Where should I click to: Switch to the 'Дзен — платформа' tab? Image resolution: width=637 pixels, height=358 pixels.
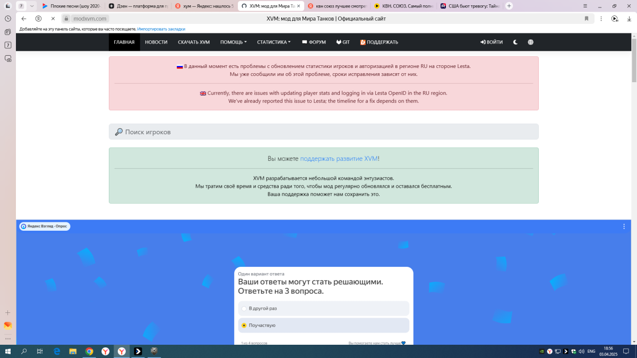(x=137, y=6)
